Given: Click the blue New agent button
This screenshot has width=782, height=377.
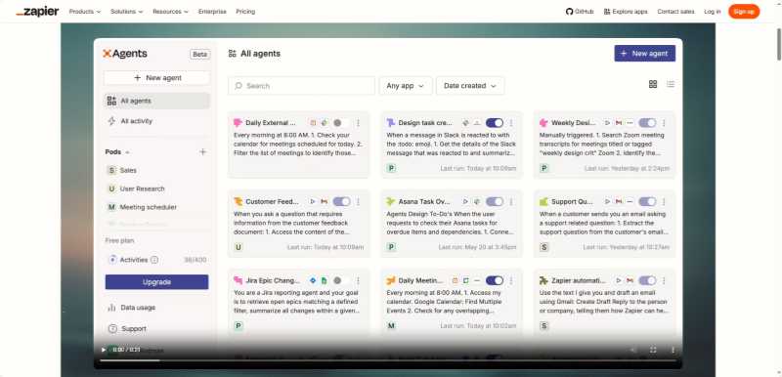Looking at the screenshot, I should [x=645, y=54].
